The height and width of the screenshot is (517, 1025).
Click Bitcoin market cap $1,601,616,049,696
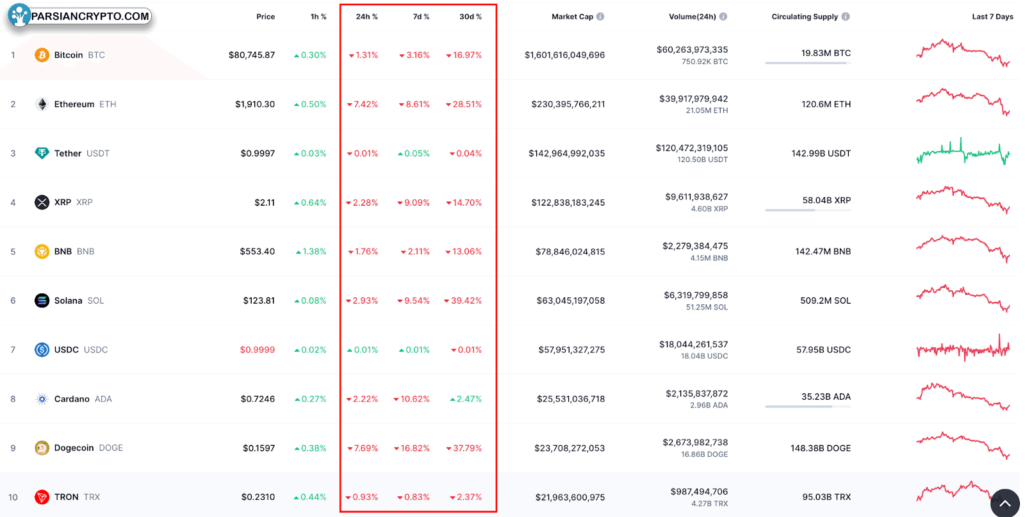tap(564, 55)
